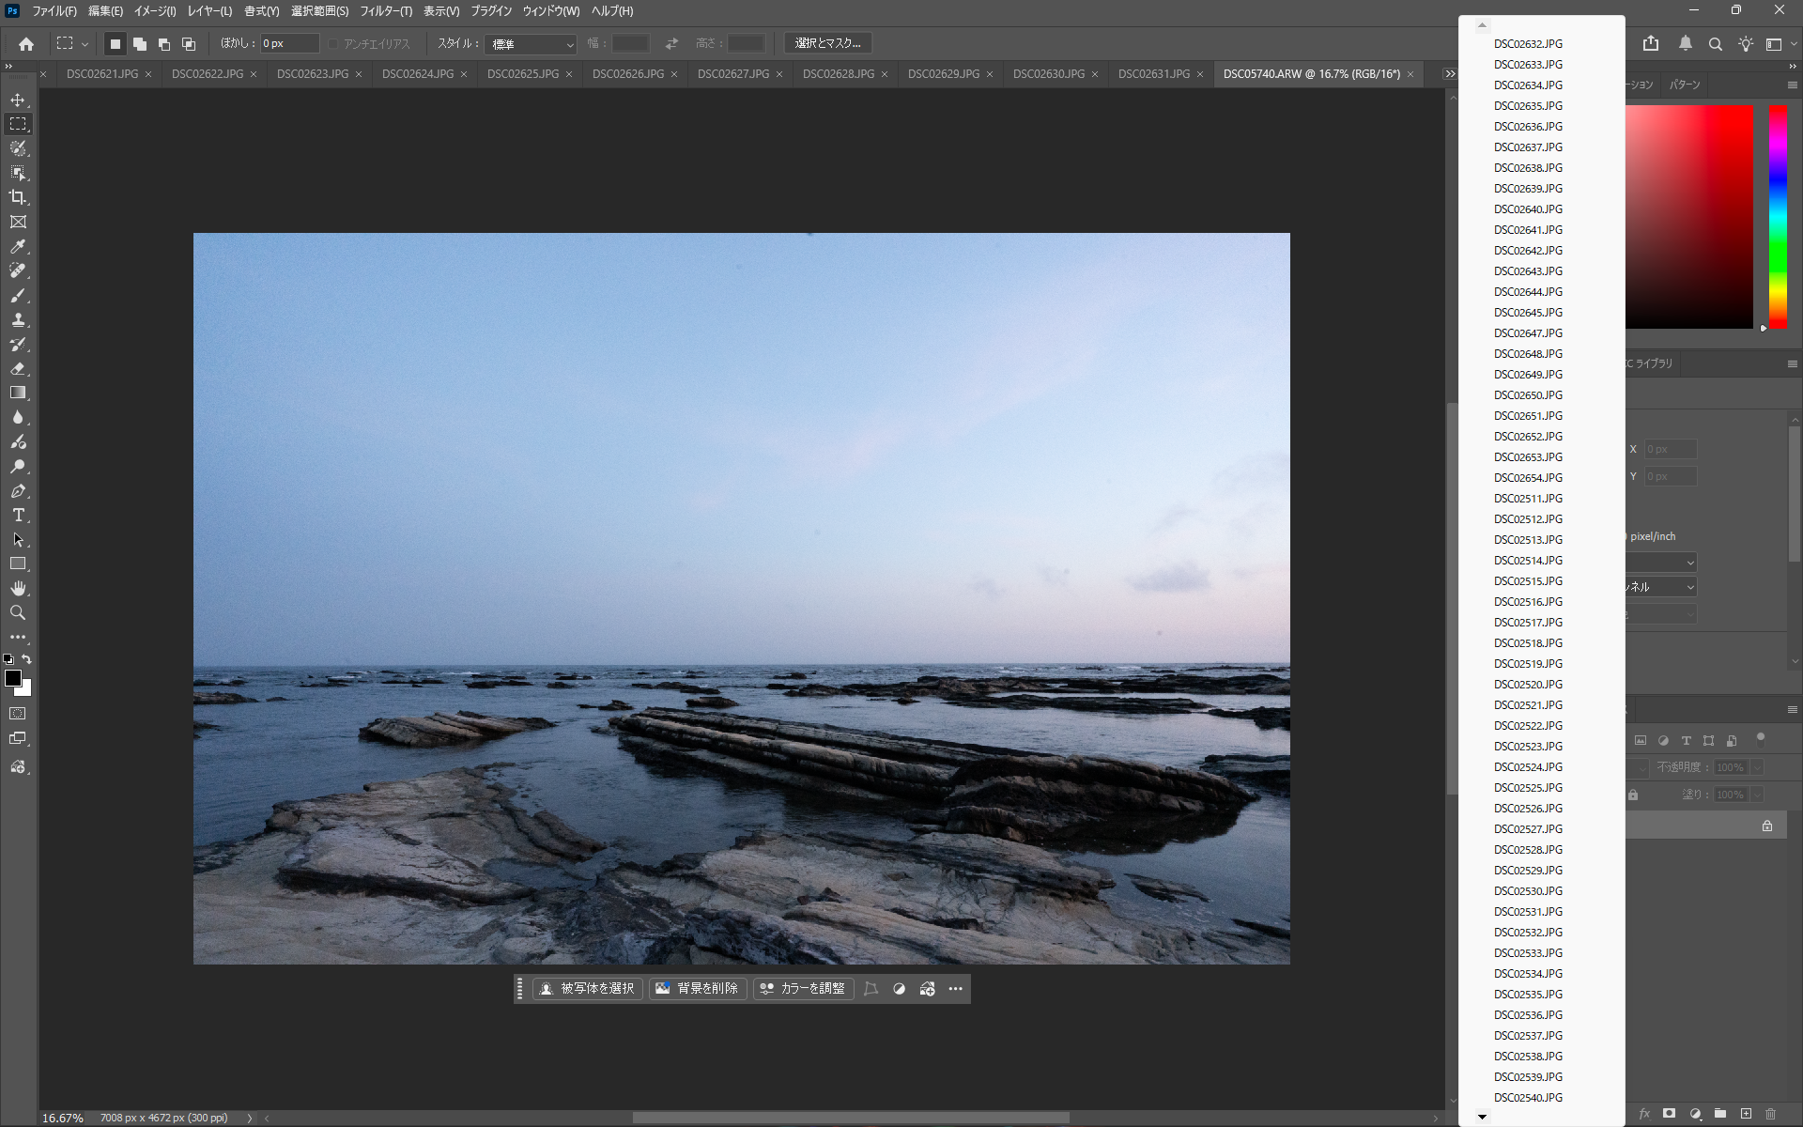This screenshot has height=1127, width=1803.
Task: Select the Type tool
Action: point(18,515)
